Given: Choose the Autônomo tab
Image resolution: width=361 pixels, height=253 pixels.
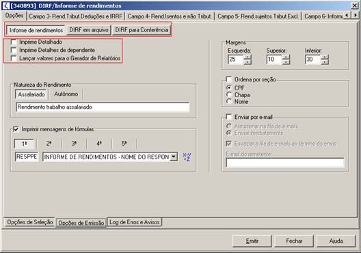Looking at the screenshot, I should pos(66,94).
